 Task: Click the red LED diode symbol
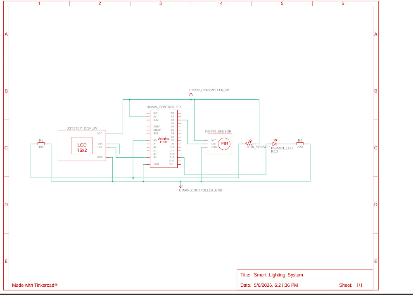(275, 144)
